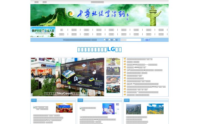Select the middle search-scope radio button
The height and width of the screenshot is (124, 199).
pyautogui.click(x=109, y=40)
